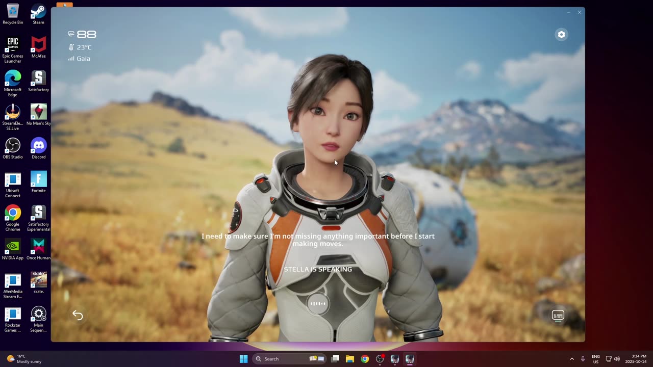Open the StreamElements SE.Live icon
Viewport: 653px width, 367px height.
(x=13, y=117)
